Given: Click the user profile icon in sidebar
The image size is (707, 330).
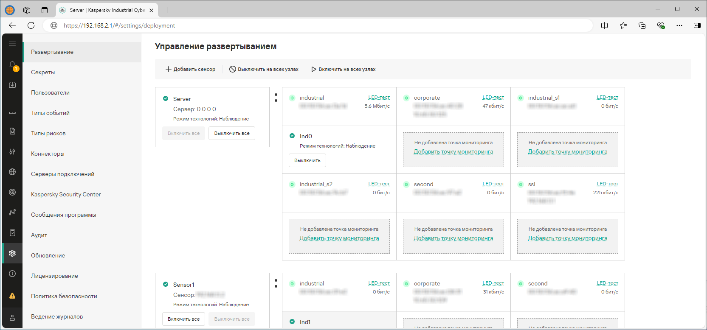Looking at the screenshot, I should [12, 317].
